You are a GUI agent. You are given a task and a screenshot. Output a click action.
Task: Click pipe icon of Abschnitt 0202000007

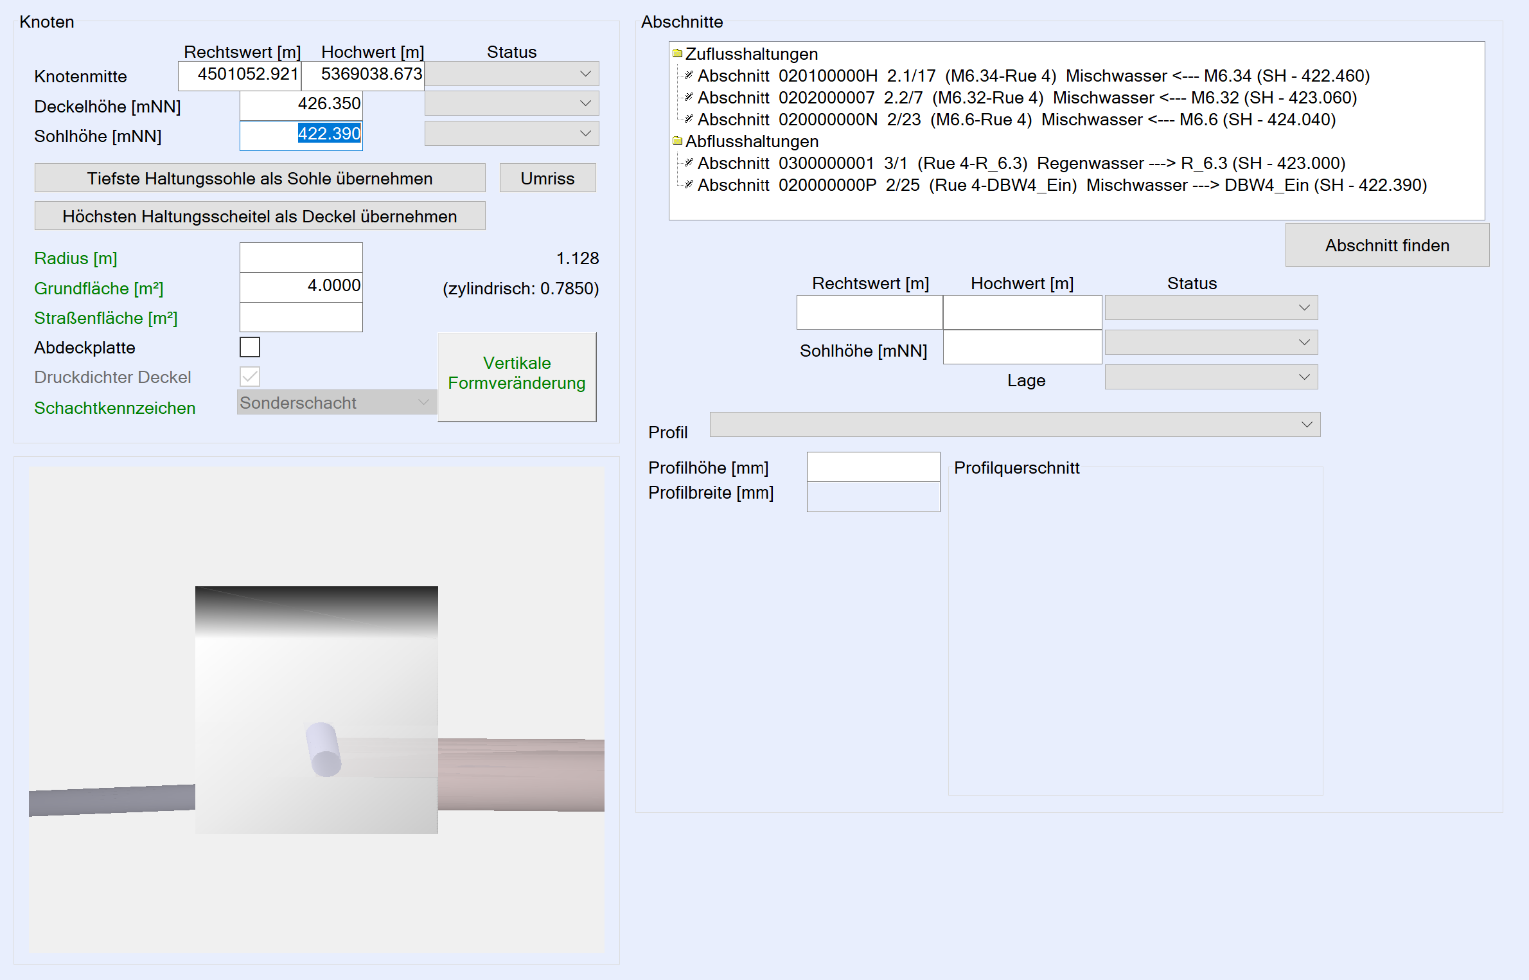coord(689,97)
